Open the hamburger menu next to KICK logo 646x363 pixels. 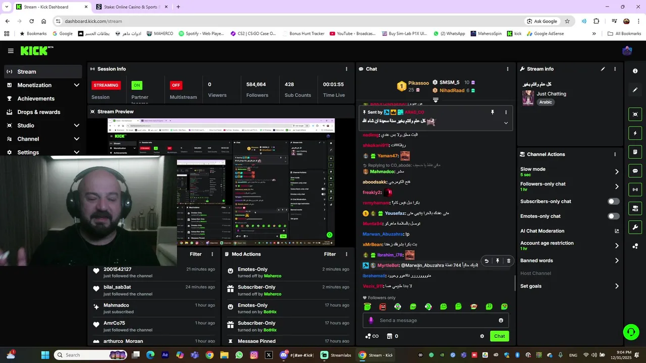tap(11, 51)
